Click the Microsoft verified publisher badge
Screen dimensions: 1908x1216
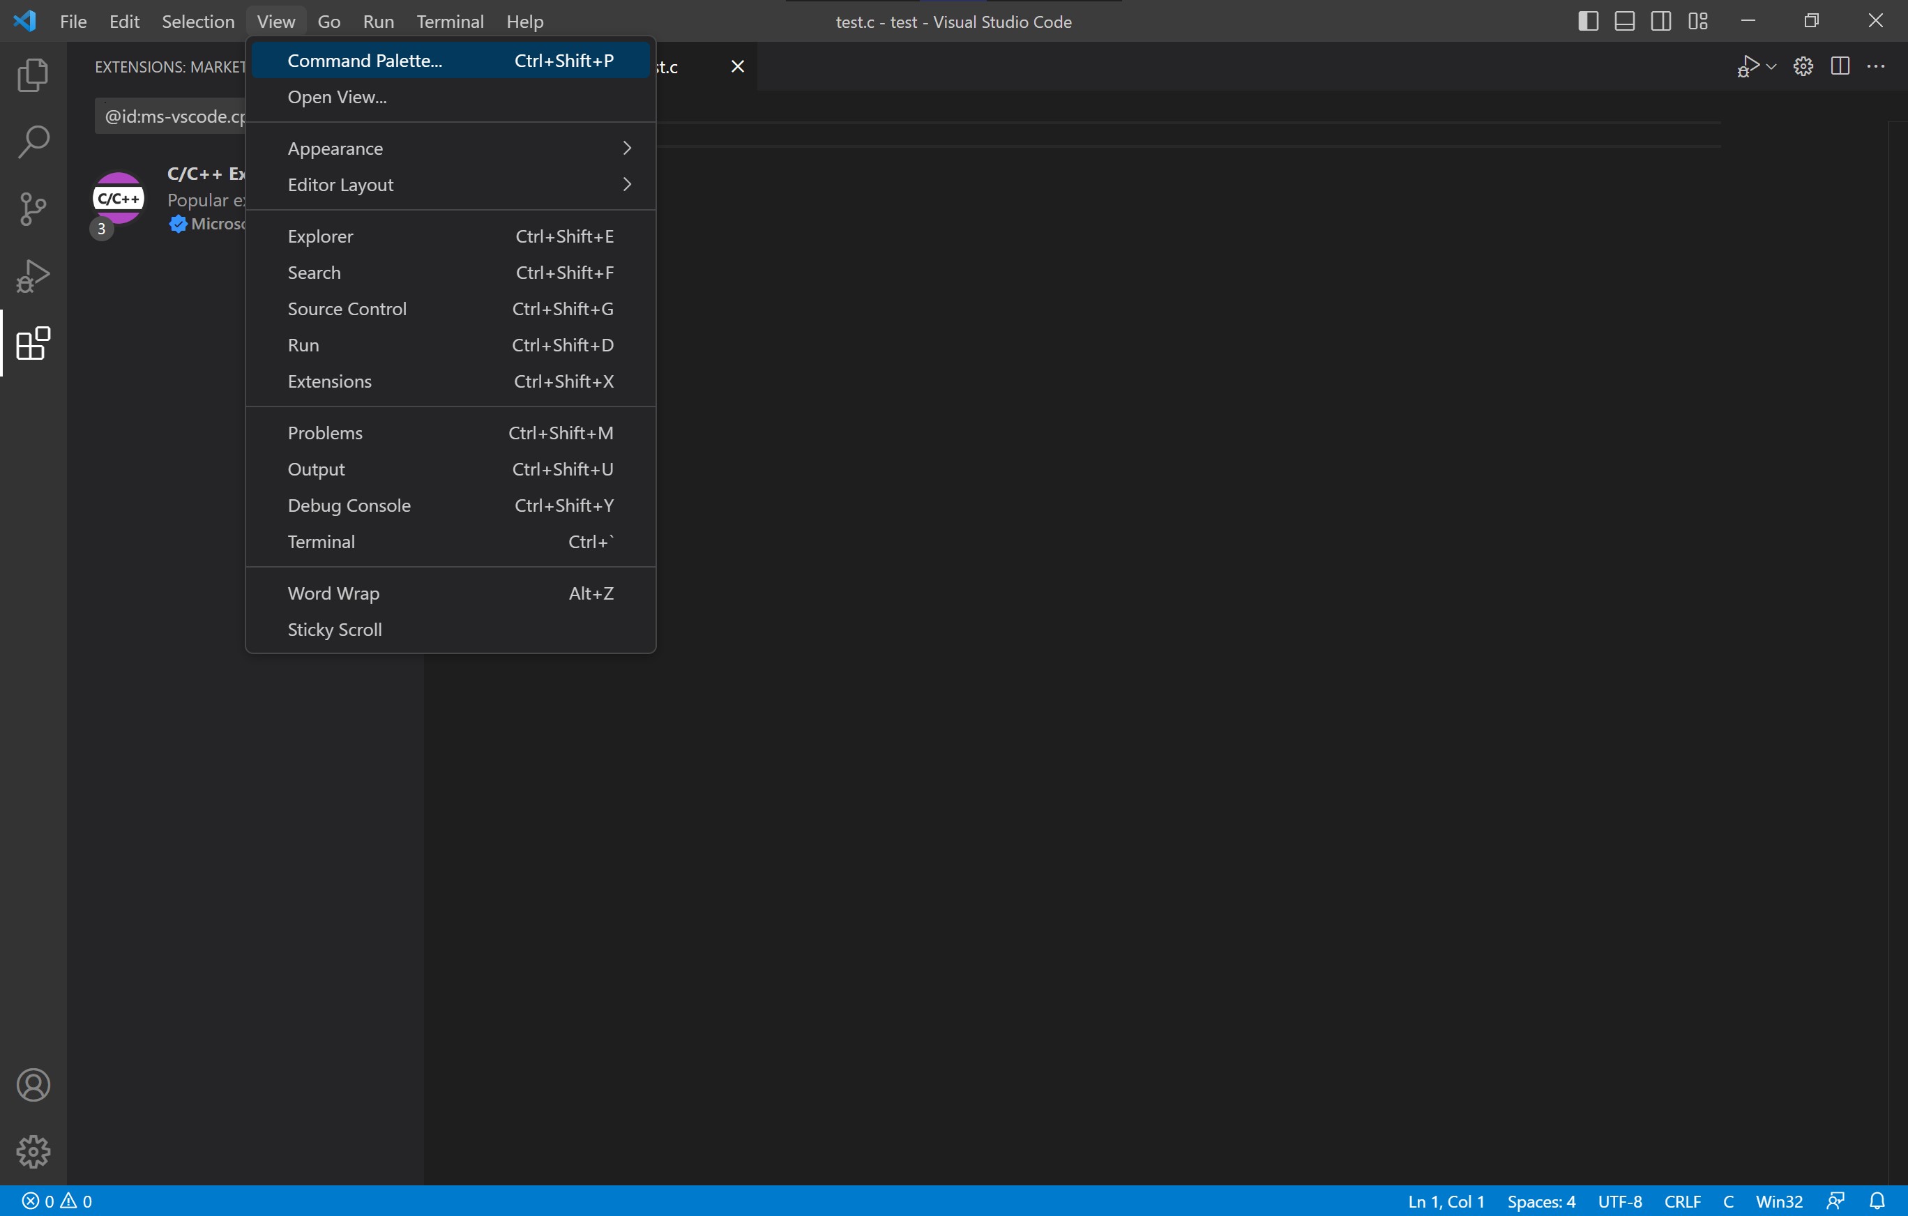coord(178,225)
